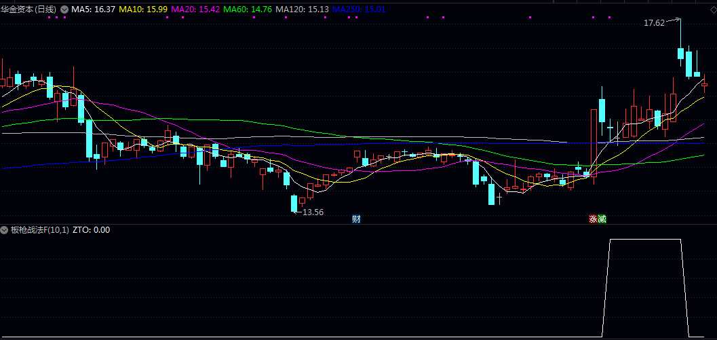Click the magenta MA20: 15.42 label
The height and width of the screenshot is (340, 717).
(196, 9)
